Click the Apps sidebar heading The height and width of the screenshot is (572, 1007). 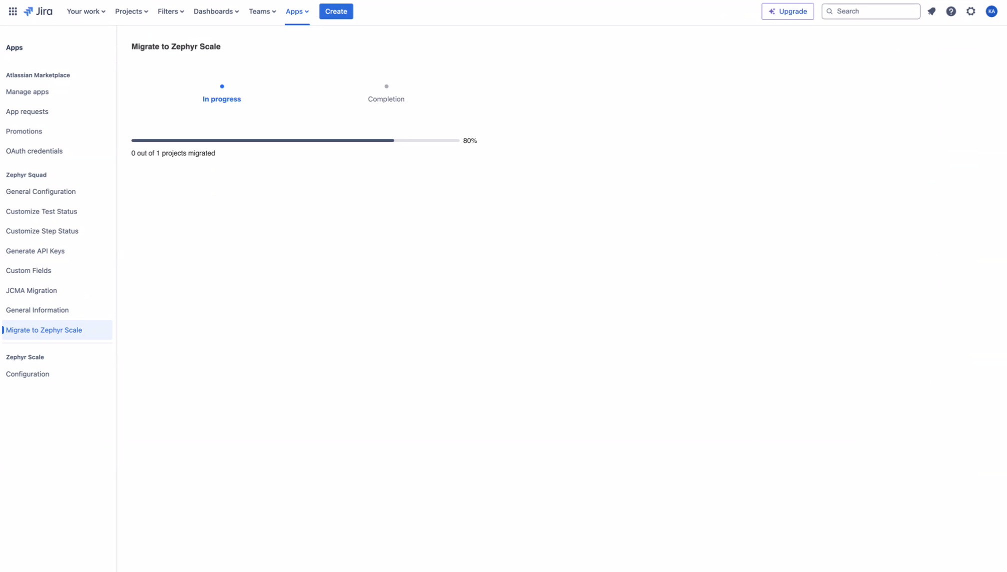point(14,47)
